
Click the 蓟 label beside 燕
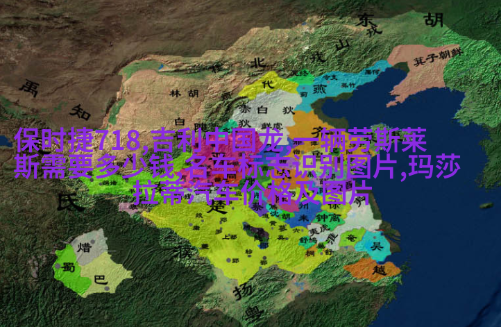pyautogui.click(x=303, y=94)
